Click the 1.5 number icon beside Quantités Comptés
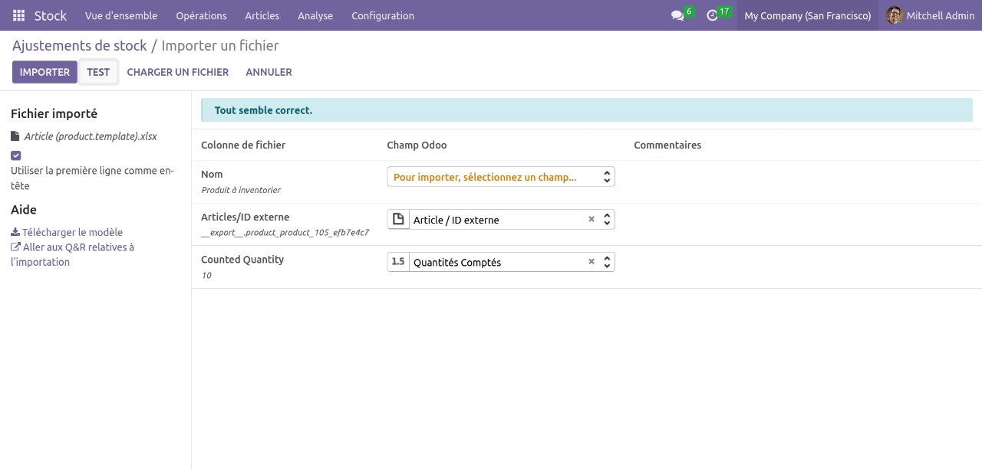Viewport: 982px width, 471px height. click(398, 262)
